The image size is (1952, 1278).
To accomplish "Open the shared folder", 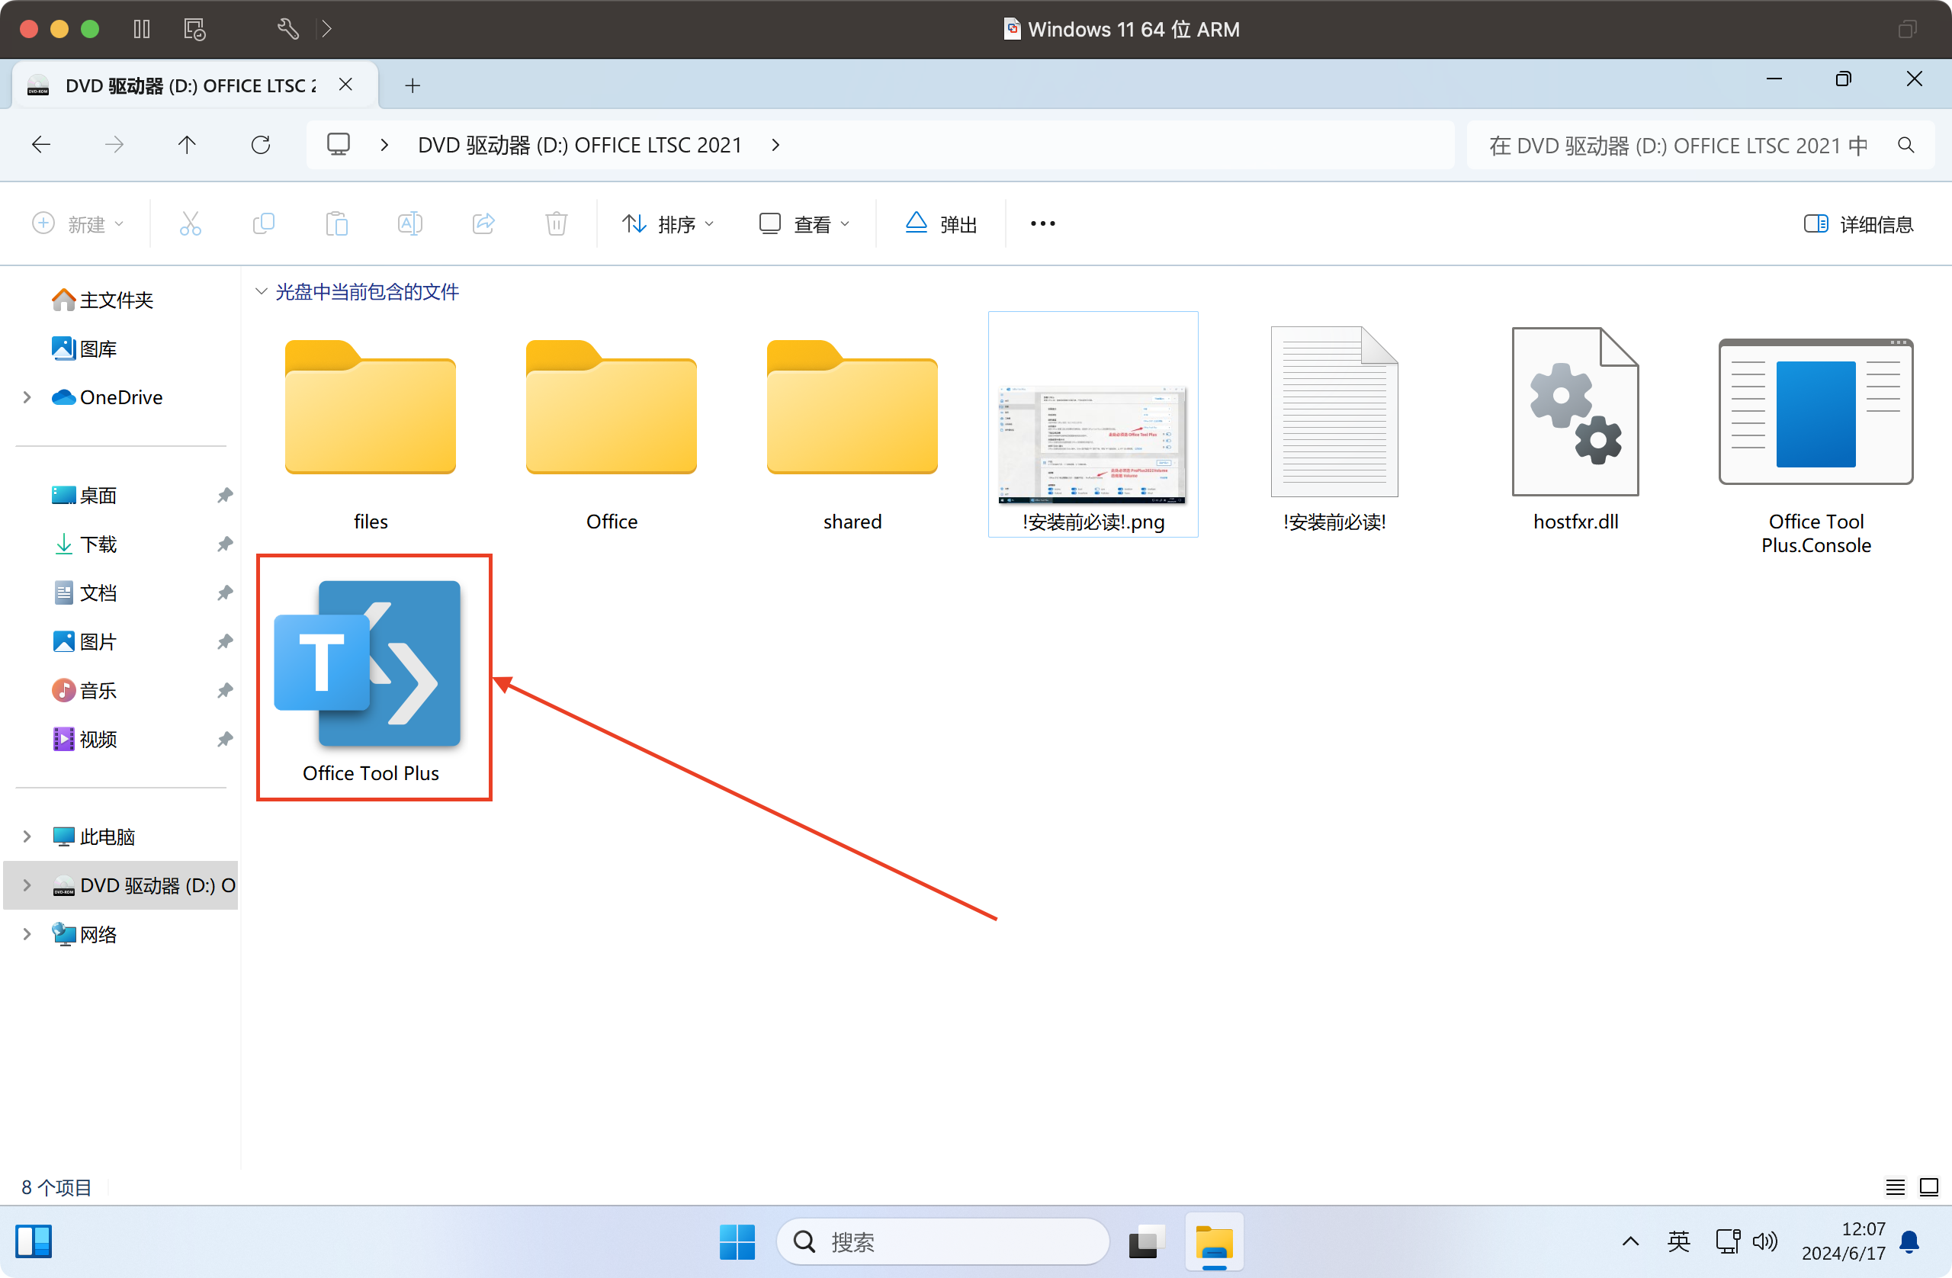I will [x=852, y=408].
